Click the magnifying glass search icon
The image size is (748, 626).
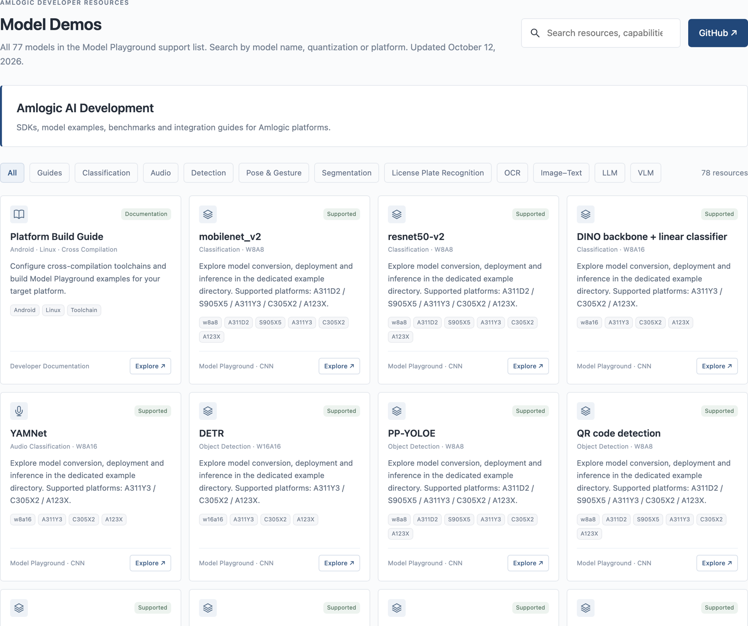[x=535, y=33]
